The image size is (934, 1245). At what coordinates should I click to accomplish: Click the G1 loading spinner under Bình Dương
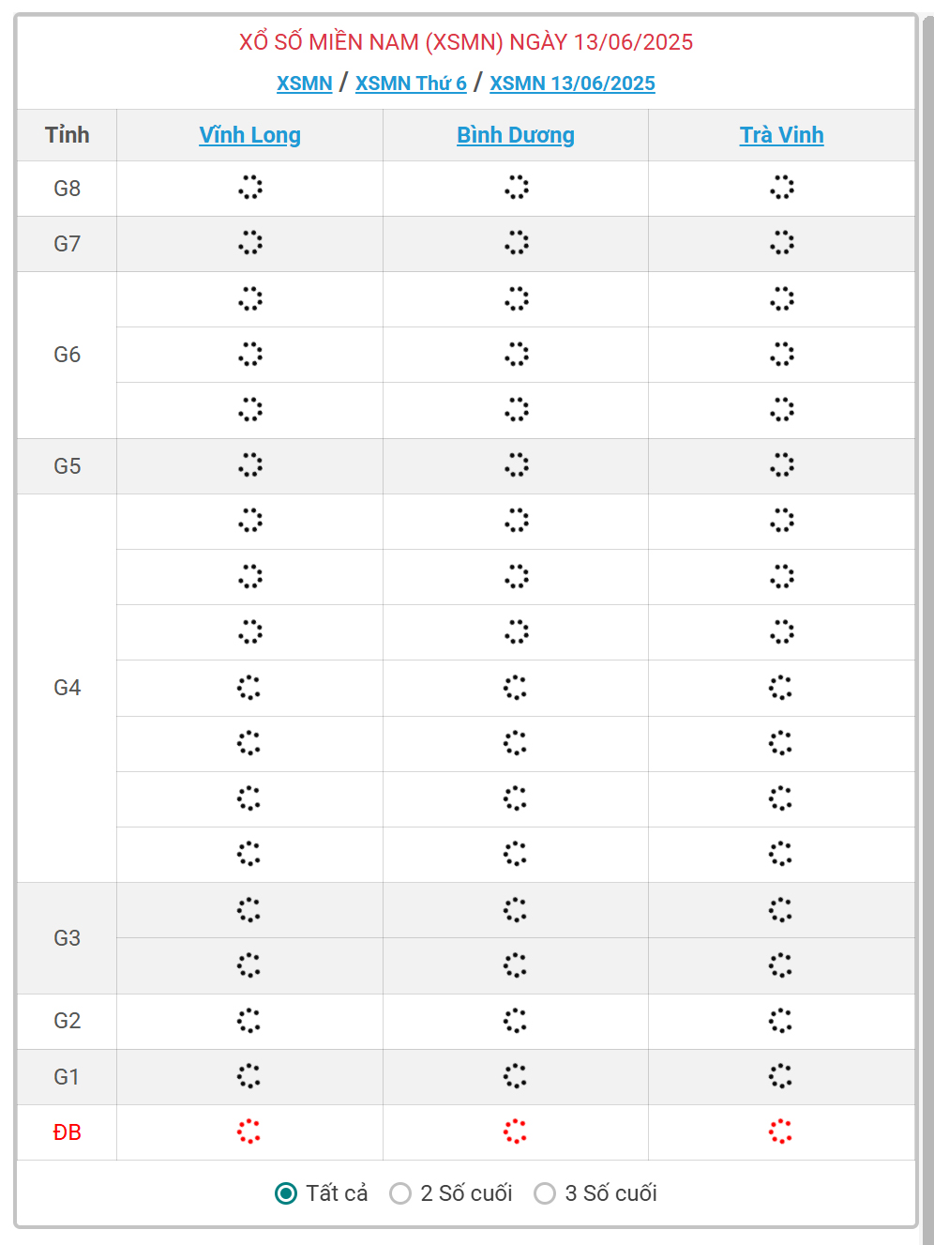coord(515,1076)
